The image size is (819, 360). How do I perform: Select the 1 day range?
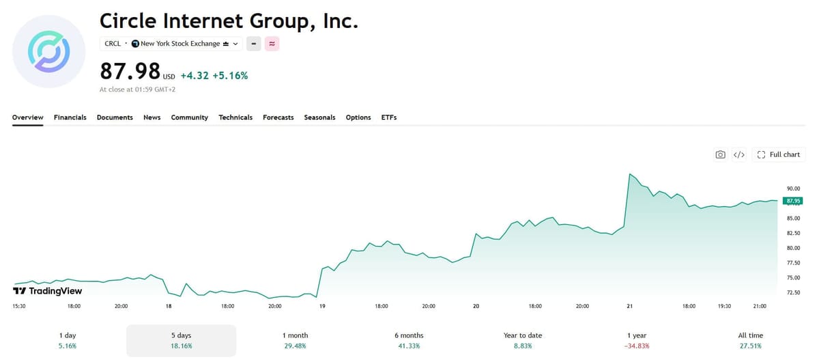pyautogui.click(x=68, y=340)
